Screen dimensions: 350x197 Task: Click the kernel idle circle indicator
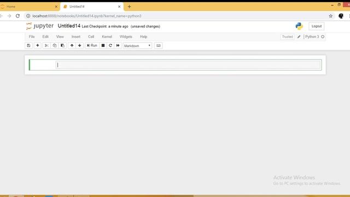(x=323, y=37)
